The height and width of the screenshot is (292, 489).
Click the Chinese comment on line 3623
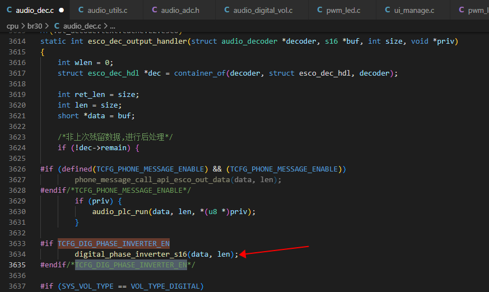tap(115, 137)
